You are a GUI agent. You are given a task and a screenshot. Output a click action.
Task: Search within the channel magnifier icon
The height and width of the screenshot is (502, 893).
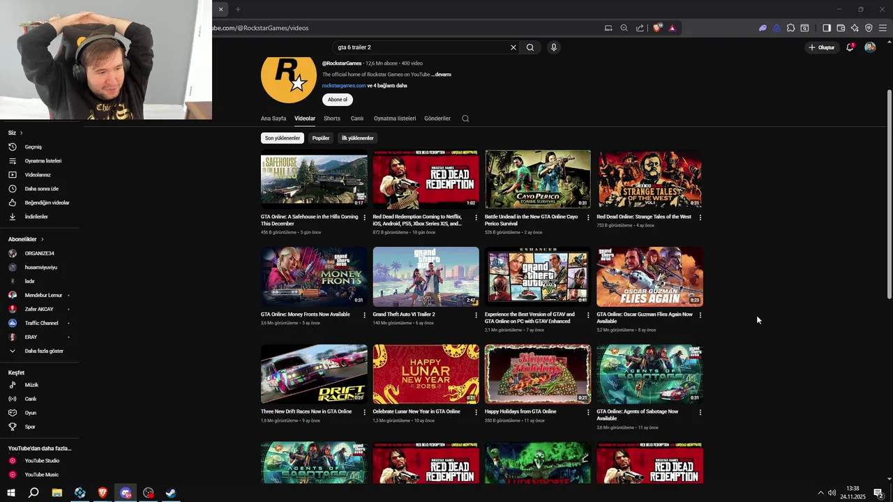coord(465,119)
